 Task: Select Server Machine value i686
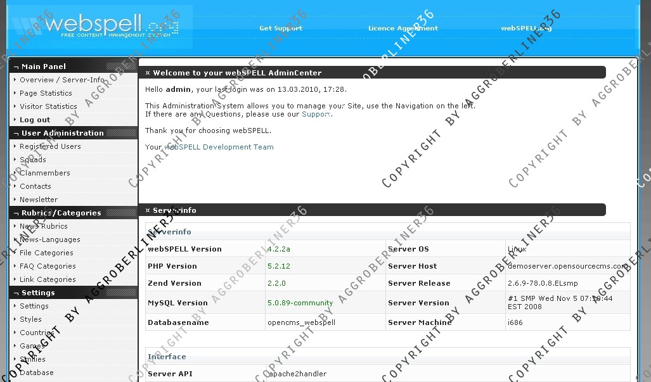pyautogui.click(x=515, y=322)
